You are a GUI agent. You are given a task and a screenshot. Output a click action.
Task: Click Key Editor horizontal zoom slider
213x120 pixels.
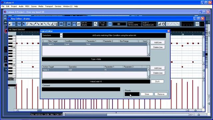[x=195, y=110]
